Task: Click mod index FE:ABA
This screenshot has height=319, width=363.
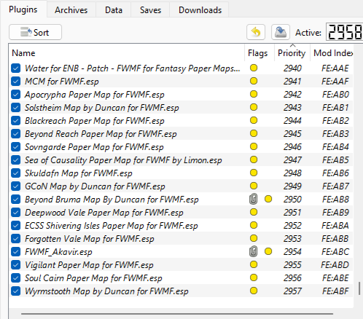Action: tap(335, 226)
